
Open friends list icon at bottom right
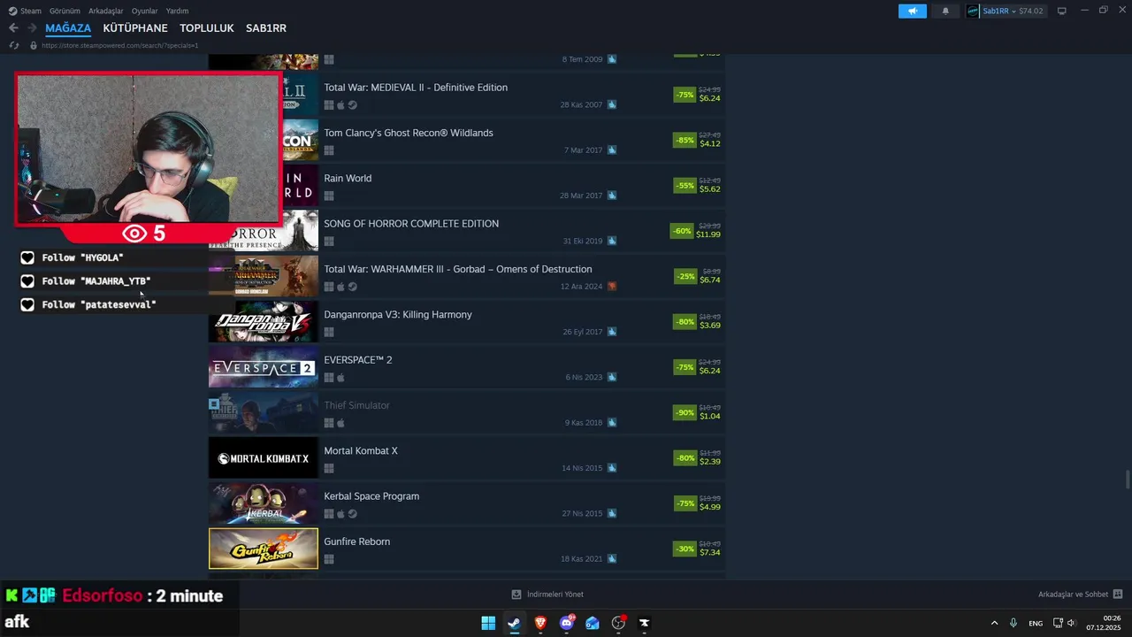pyautogui.click(x=1118, y=595)
